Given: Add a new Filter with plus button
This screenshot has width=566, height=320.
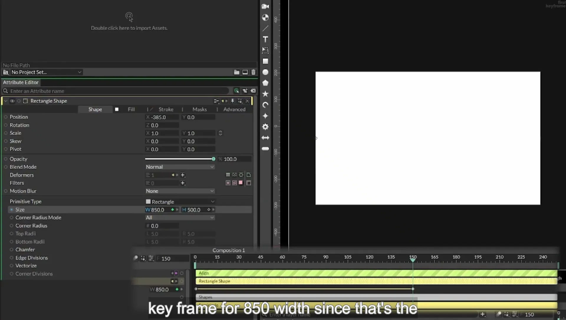Looking at the screenshot, I should click(183, 183).
